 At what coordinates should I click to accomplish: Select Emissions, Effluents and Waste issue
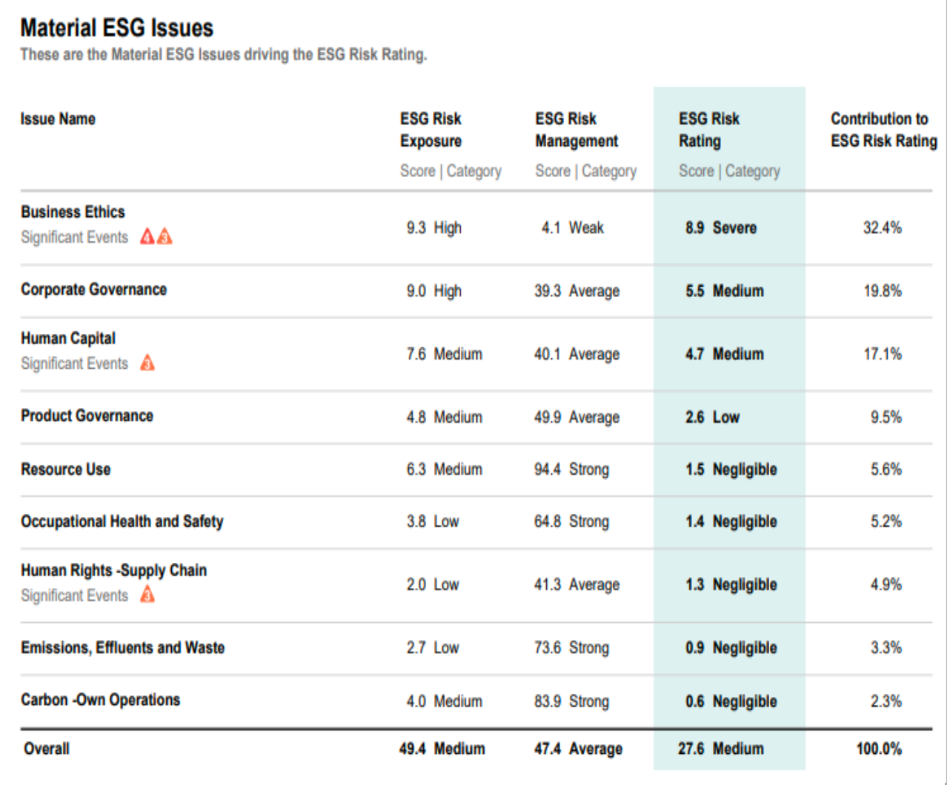click(x=122, y=647)
